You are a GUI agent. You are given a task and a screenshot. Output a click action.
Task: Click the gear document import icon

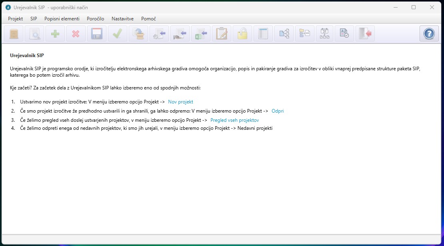159,34
